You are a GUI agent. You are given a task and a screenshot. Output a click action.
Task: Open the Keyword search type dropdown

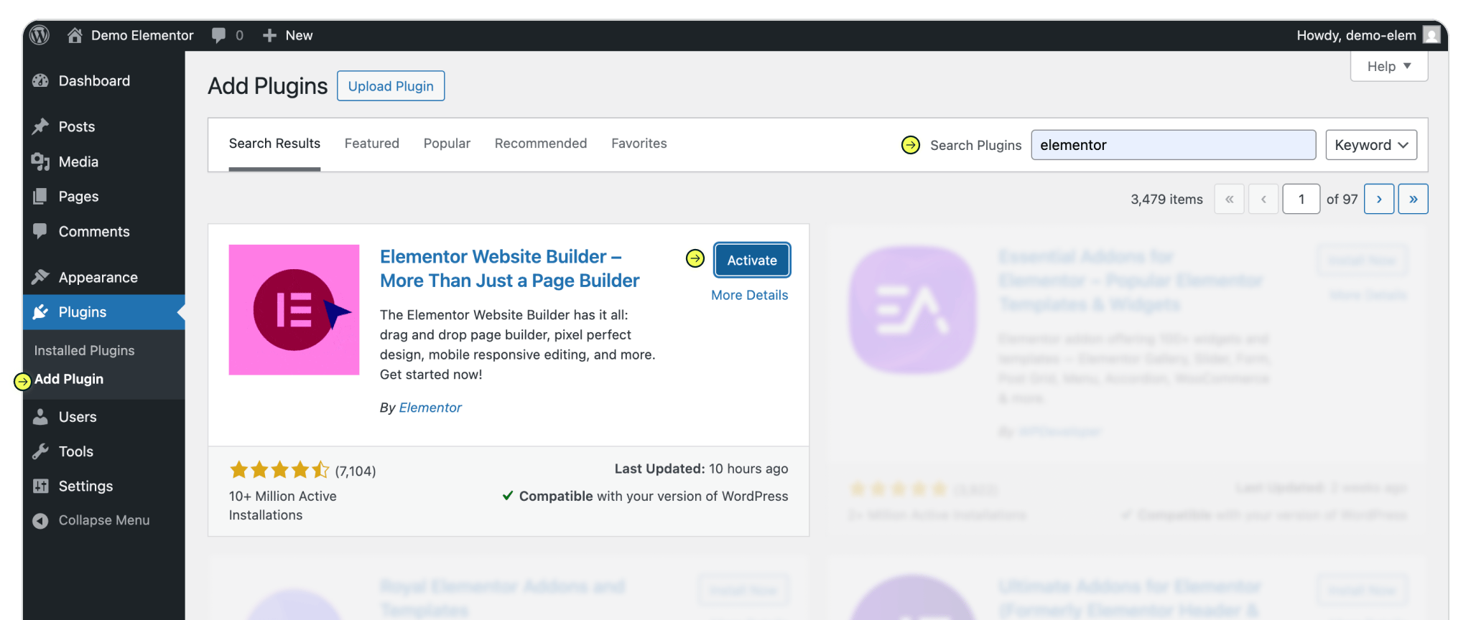(x=1371, y=145)
